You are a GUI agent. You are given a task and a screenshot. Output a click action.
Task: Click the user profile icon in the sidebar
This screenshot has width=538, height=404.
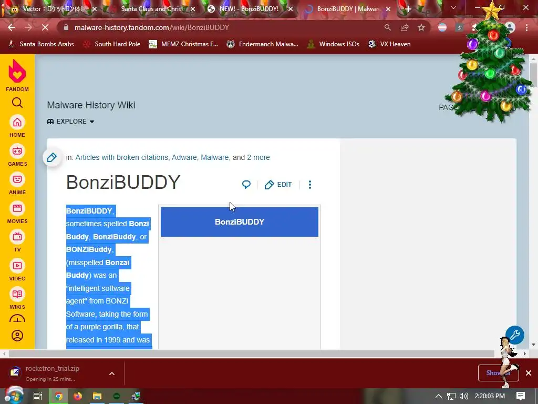[x=17, y=335]
